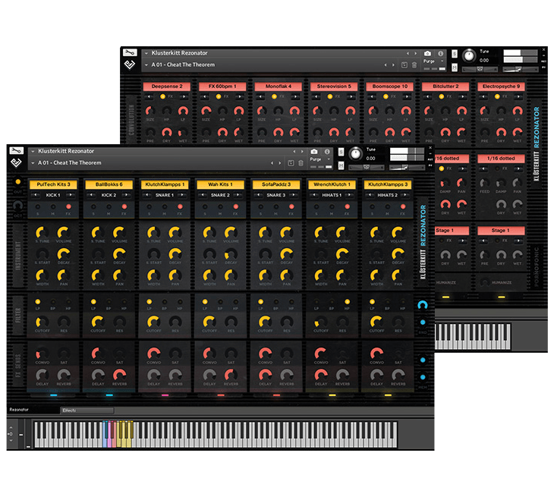
Task: Click the previous arrow beside HIHATS 1
Action: click(x=314, y=195)
